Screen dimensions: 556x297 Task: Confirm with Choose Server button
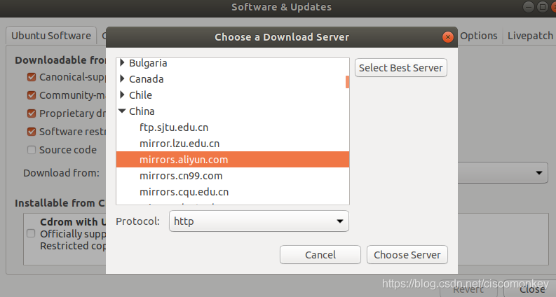407,255
